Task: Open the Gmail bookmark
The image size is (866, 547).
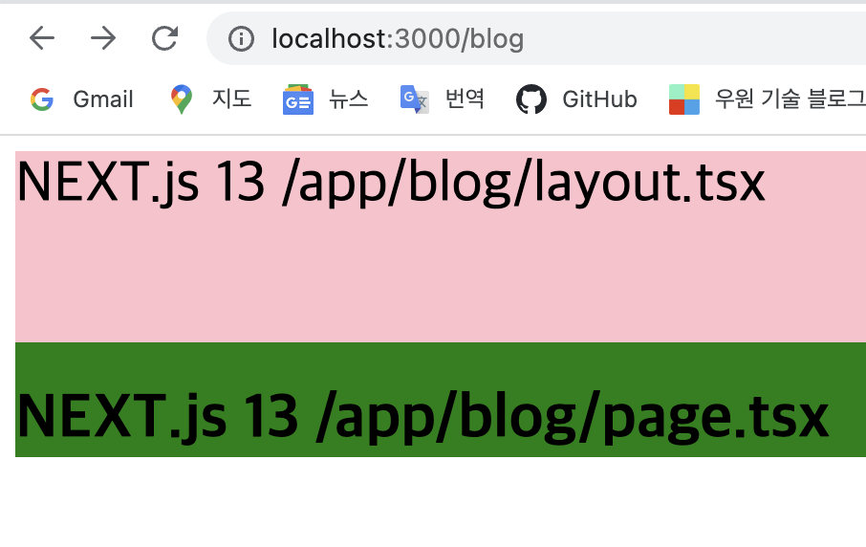Action: point(82,99)
